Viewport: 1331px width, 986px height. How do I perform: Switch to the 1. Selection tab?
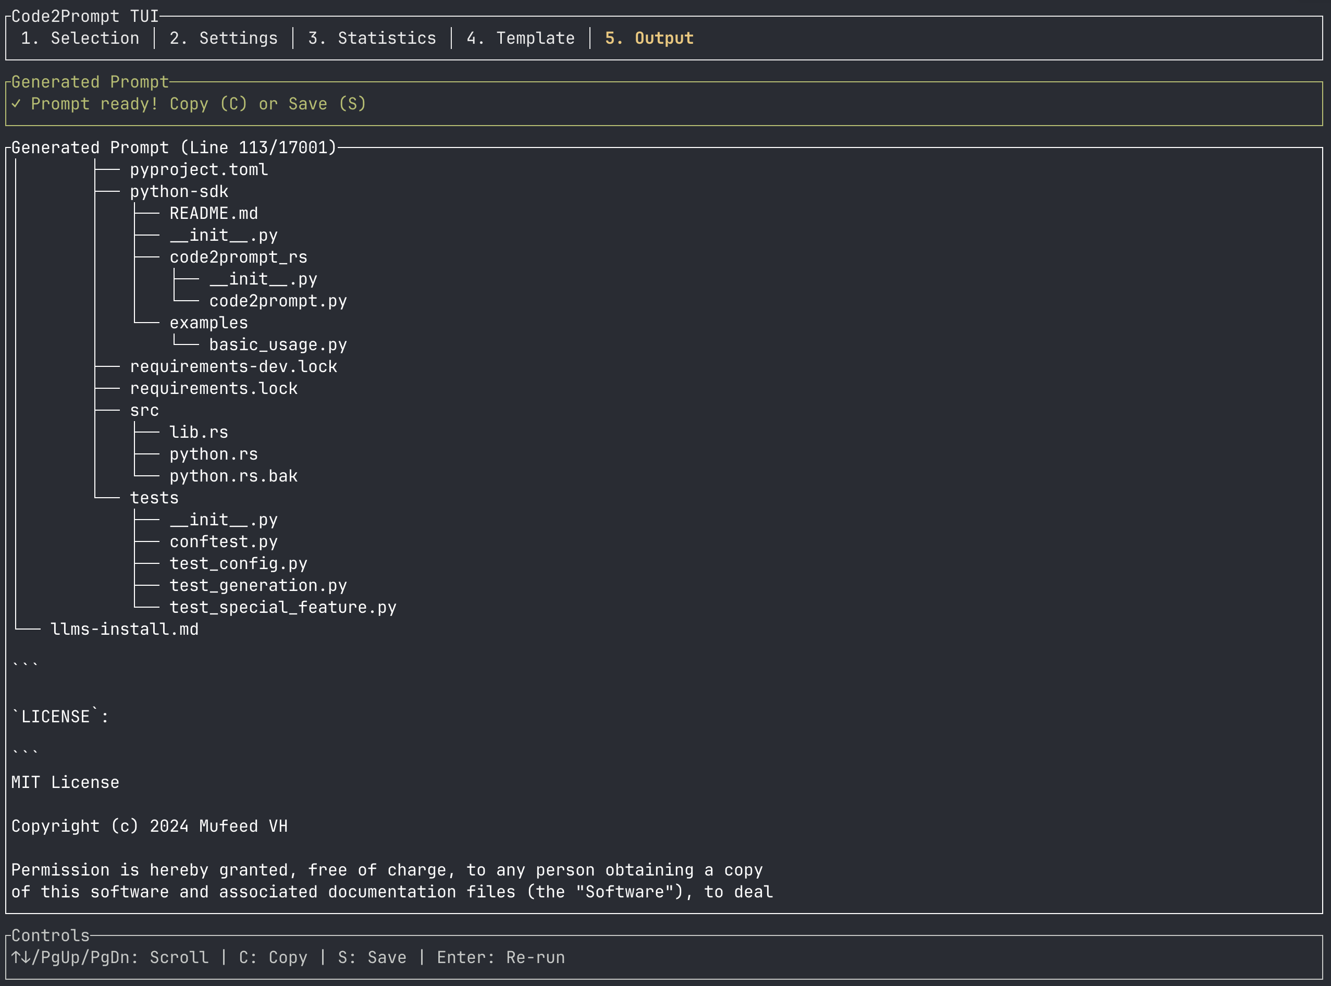pos(80,38)
